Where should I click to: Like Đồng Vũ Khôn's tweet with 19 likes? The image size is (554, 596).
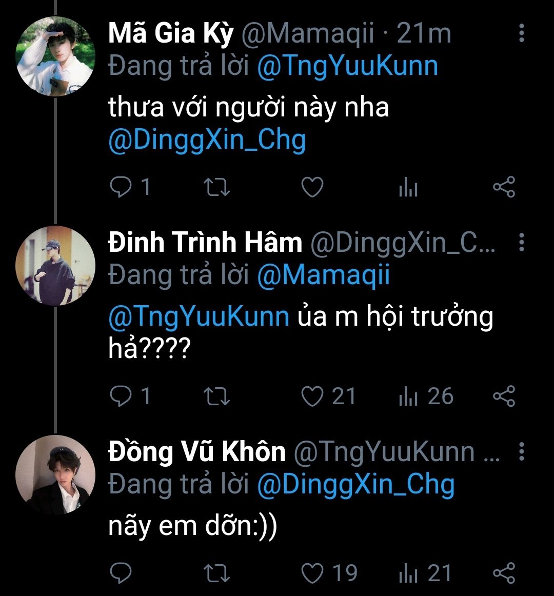(x=312, y=573)
